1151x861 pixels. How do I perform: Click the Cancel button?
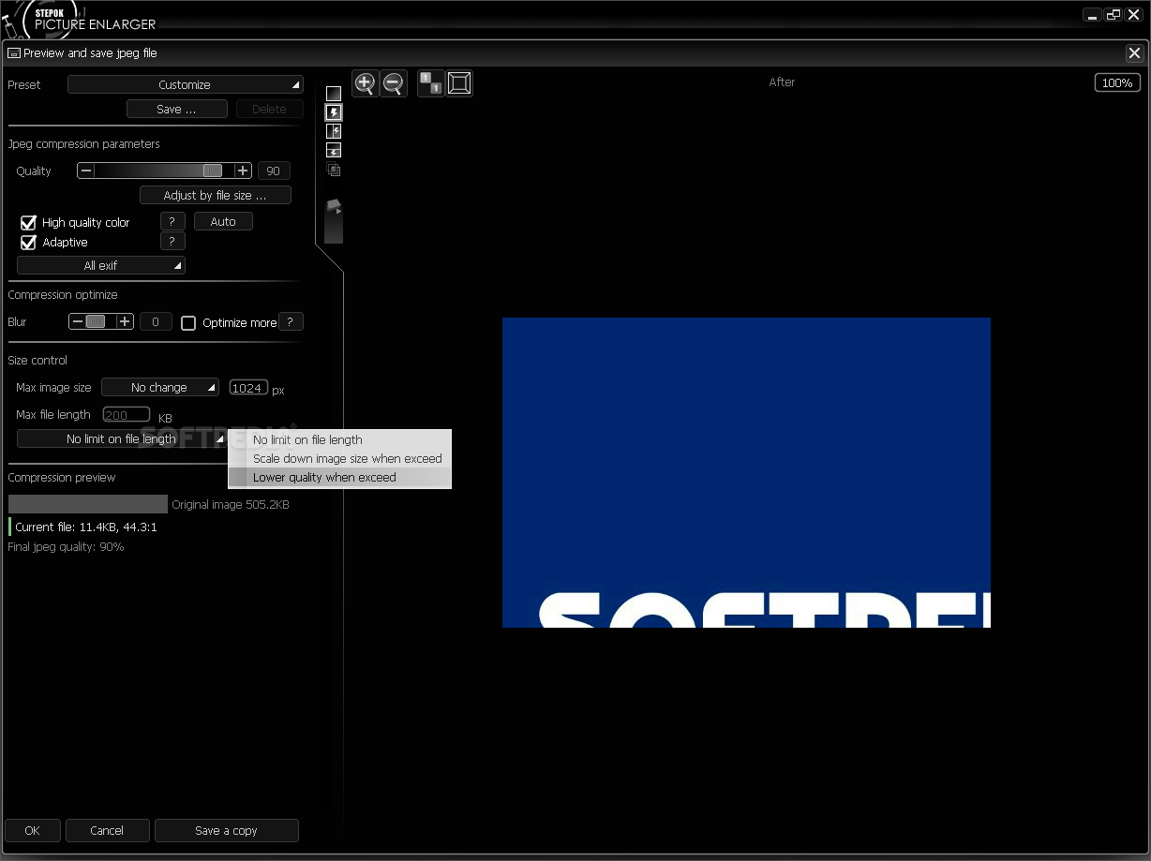[x=107, y=830]
